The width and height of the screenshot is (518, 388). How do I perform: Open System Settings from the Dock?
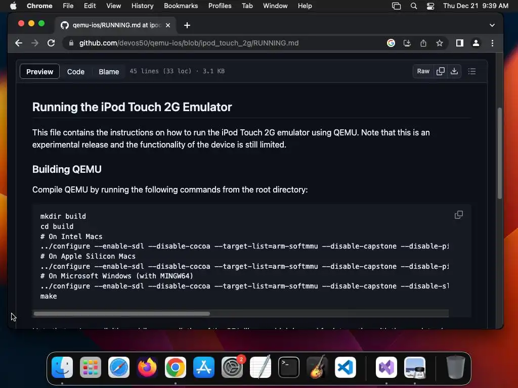point(232,367)
